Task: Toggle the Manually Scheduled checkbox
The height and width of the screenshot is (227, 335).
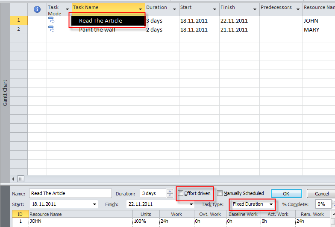Action: click(220, 193)
